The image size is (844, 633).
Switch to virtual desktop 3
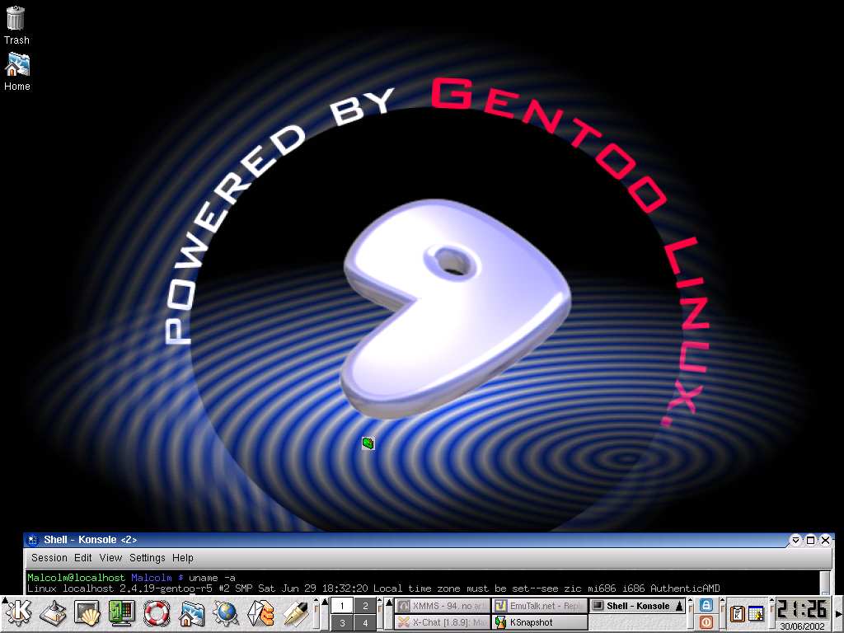[341, 622]
